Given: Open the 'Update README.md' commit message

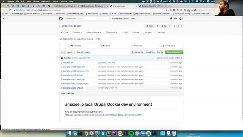Looking at the screenshot, I should 106,63.
